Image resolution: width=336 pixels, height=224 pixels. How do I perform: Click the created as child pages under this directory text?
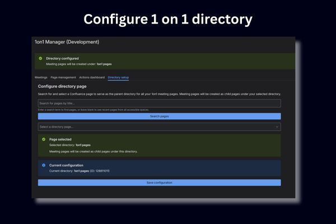[x=93, y=152]
